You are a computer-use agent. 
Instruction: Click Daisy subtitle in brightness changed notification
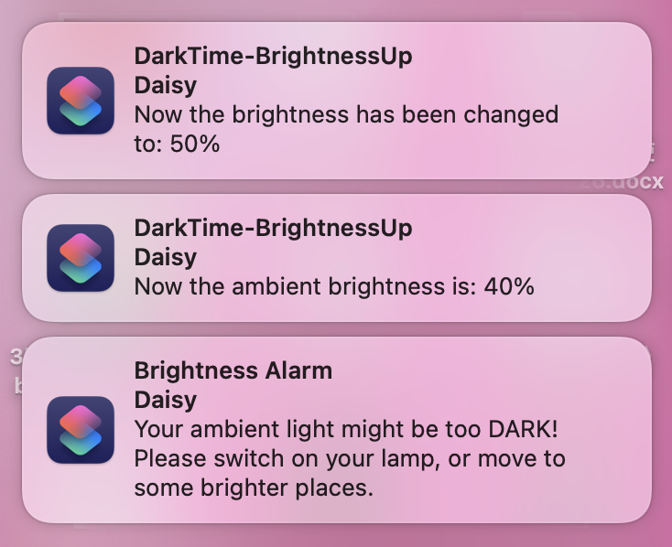tap(166, 86)
